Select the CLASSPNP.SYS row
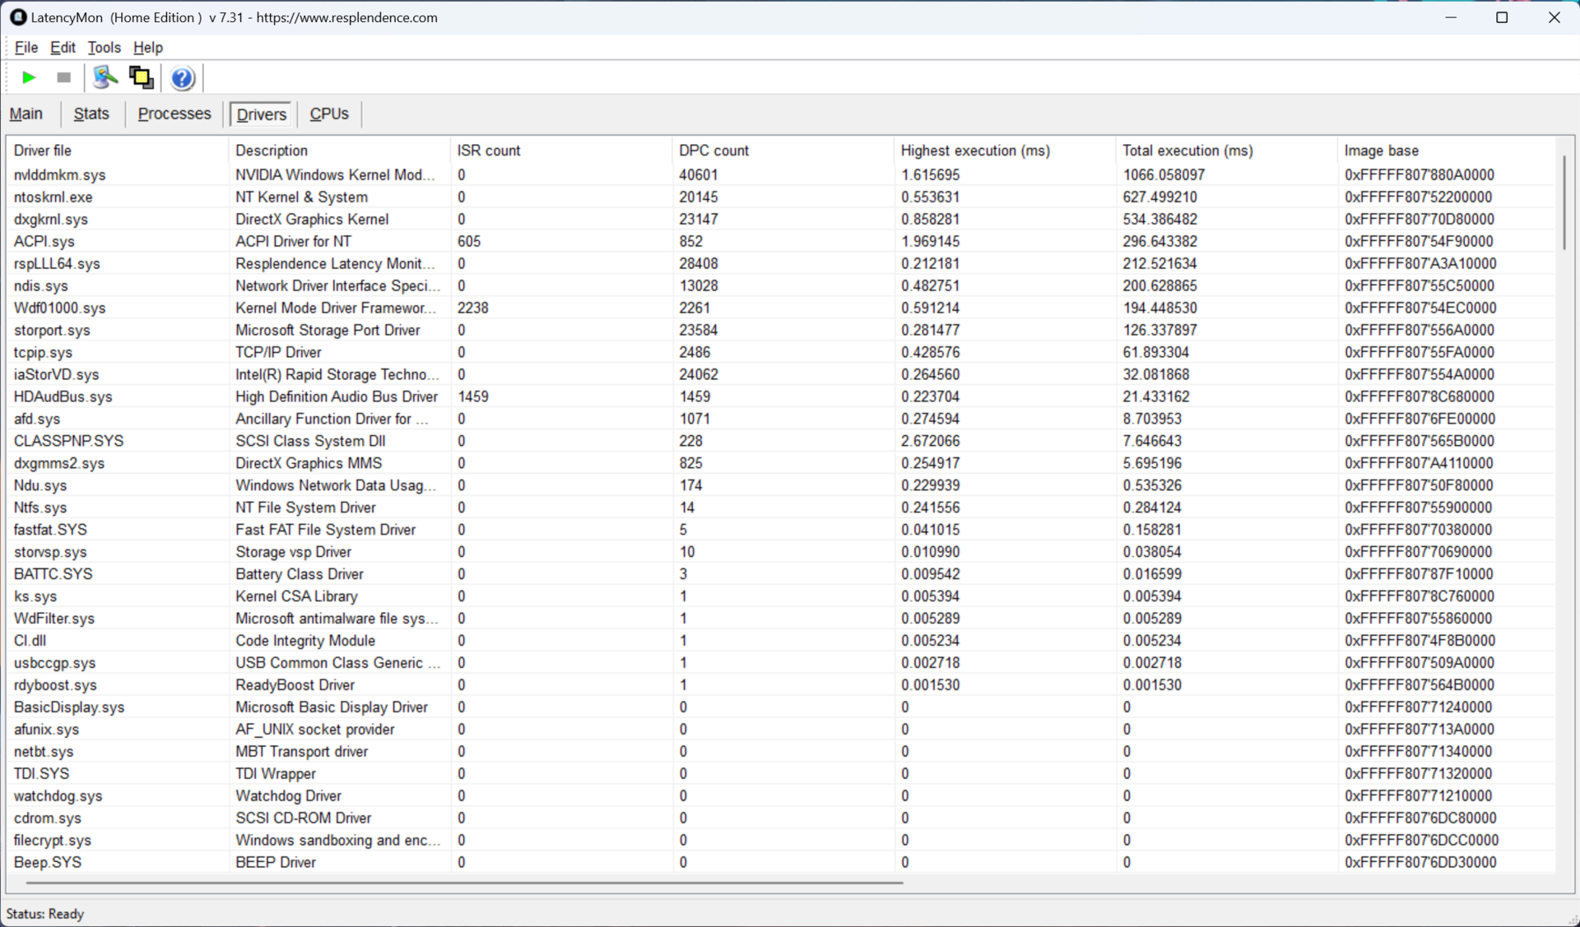The image size is (1580, 927). coord(68,441)
